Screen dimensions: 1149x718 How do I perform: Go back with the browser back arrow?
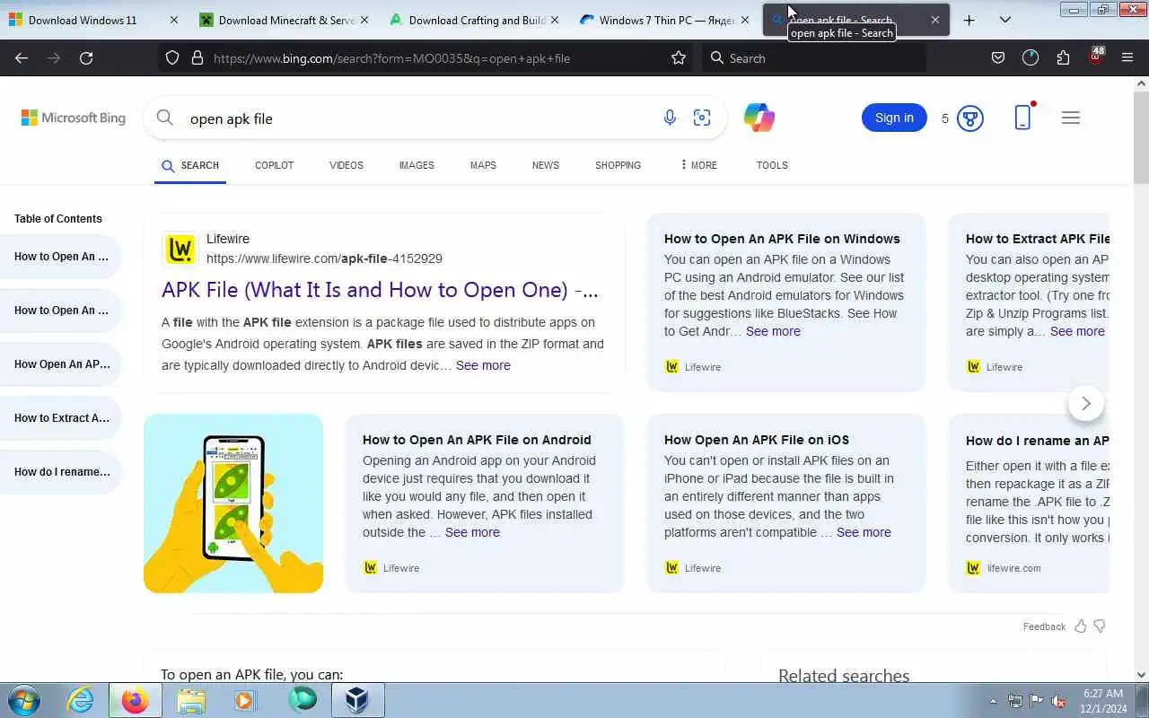tap(22, 57)
